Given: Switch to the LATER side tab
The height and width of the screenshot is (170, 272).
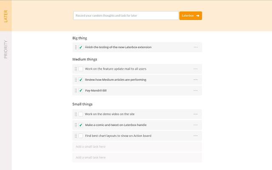Looking at the screenshot, I should pyautogui.click(x=6, y=16).
